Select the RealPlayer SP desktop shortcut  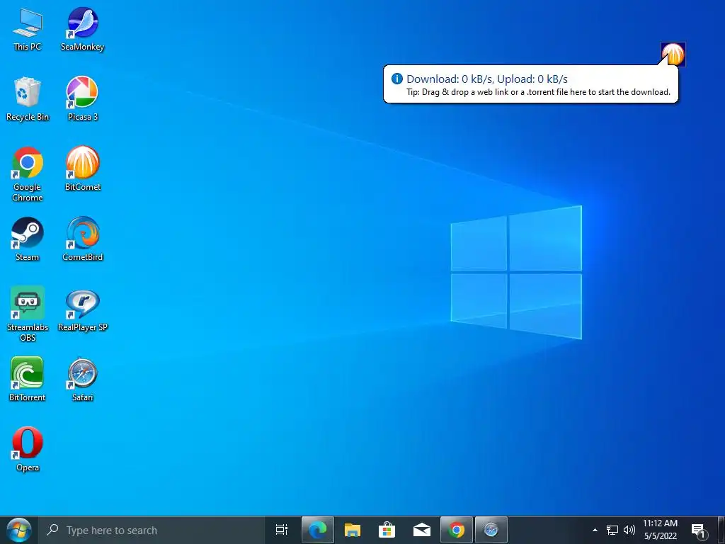82,310
